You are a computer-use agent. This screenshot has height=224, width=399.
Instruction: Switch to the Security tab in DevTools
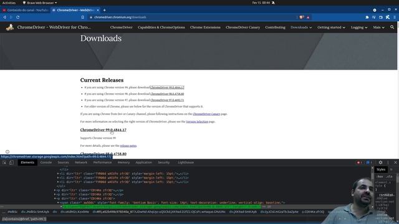[163, 162]
